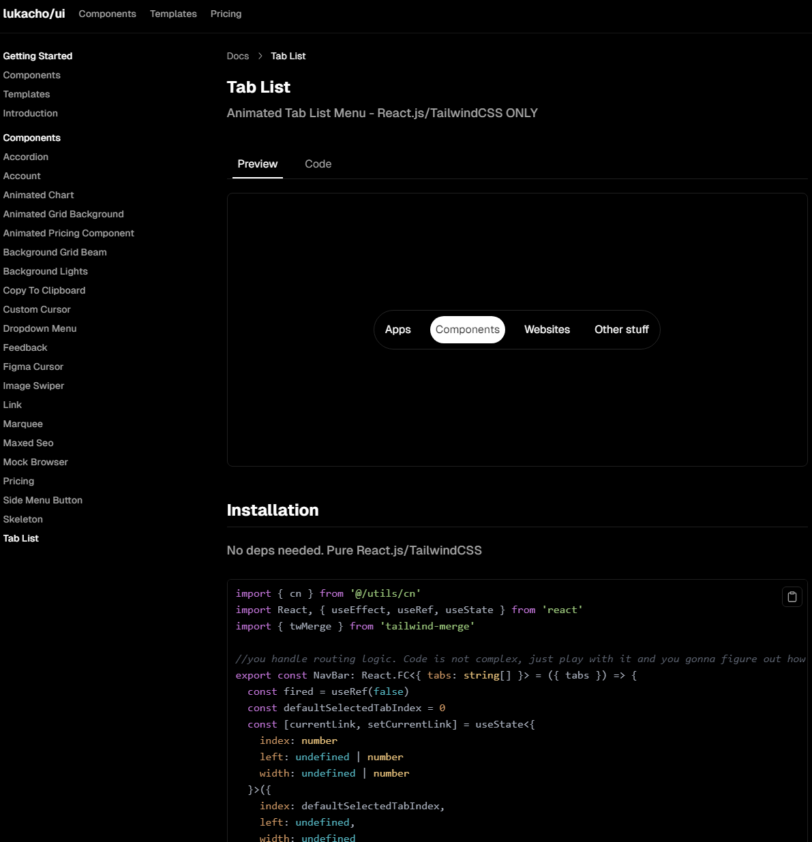The height and width of the screenshot is (842, 812).
Task: Click the Getting Started sidebar heading
Action: [37, 56]
